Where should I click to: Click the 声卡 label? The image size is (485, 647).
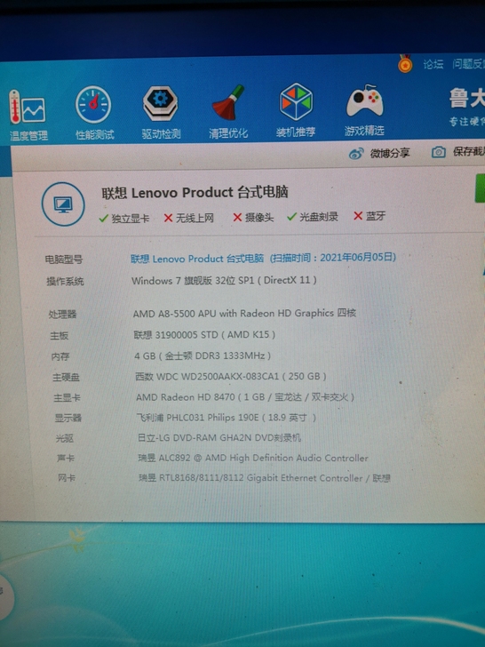[66, 458]
